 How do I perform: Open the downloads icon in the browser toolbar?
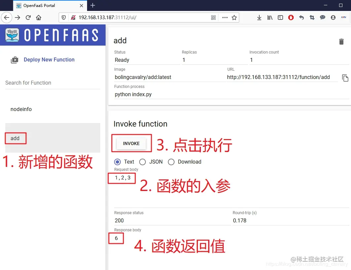tap(259, 18)
